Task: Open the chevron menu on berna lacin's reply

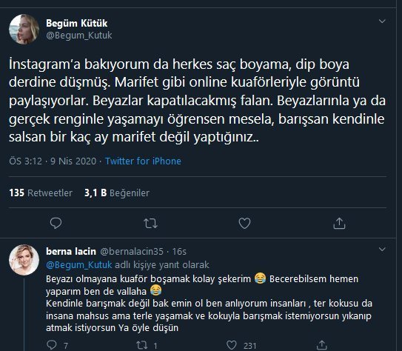Action: (382, 250)
